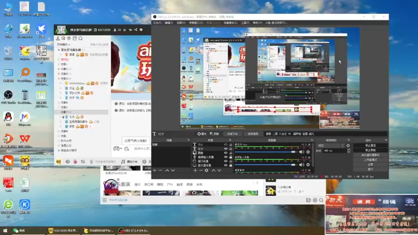The height and width of the screenshot is (235, 418).
Task: Open the OBS Scene Collection menu
Action: tap(230, 23)
